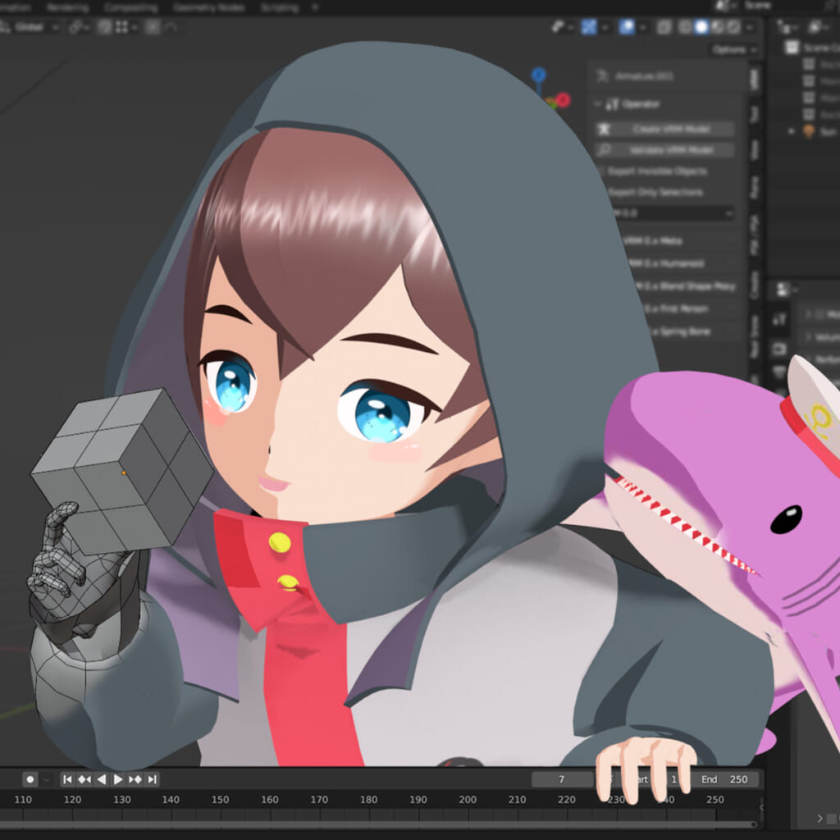Expand the Sun object in outliner
The width and height of the screenshot is (840, 840).
[792, 131]
